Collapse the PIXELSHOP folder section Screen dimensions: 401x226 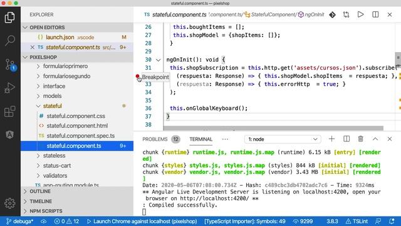pyautogui.click(x=76, y=57)
